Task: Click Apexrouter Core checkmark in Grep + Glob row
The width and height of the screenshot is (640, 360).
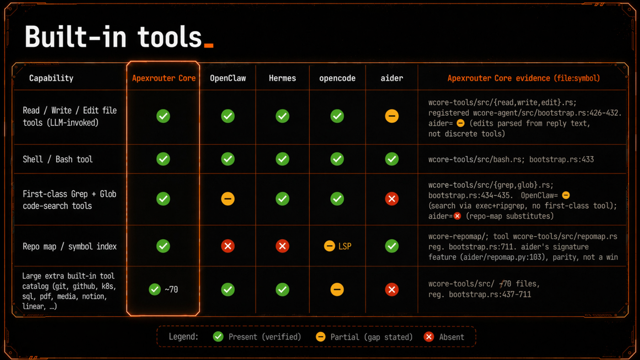Action: 163,199
